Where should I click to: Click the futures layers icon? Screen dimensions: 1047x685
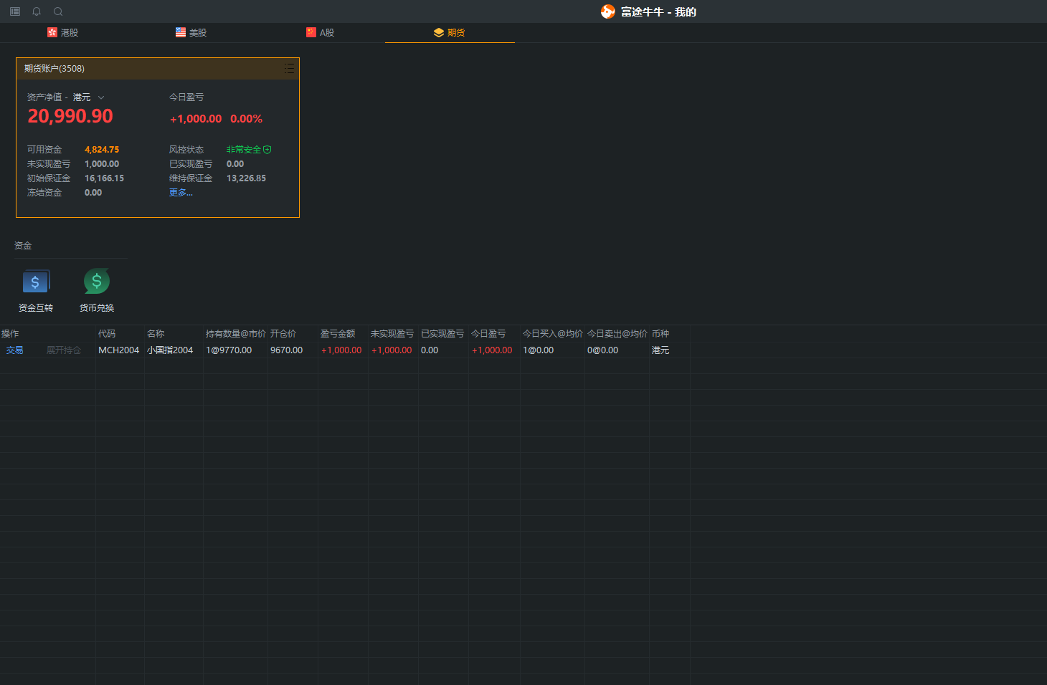coord(439,32)
